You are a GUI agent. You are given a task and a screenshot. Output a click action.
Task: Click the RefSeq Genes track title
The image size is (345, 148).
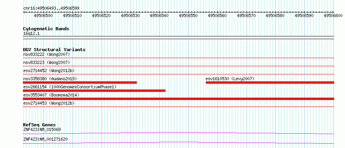pos(39,125)
